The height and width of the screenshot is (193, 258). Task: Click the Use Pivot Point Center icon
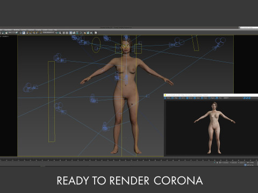[17, 33]
